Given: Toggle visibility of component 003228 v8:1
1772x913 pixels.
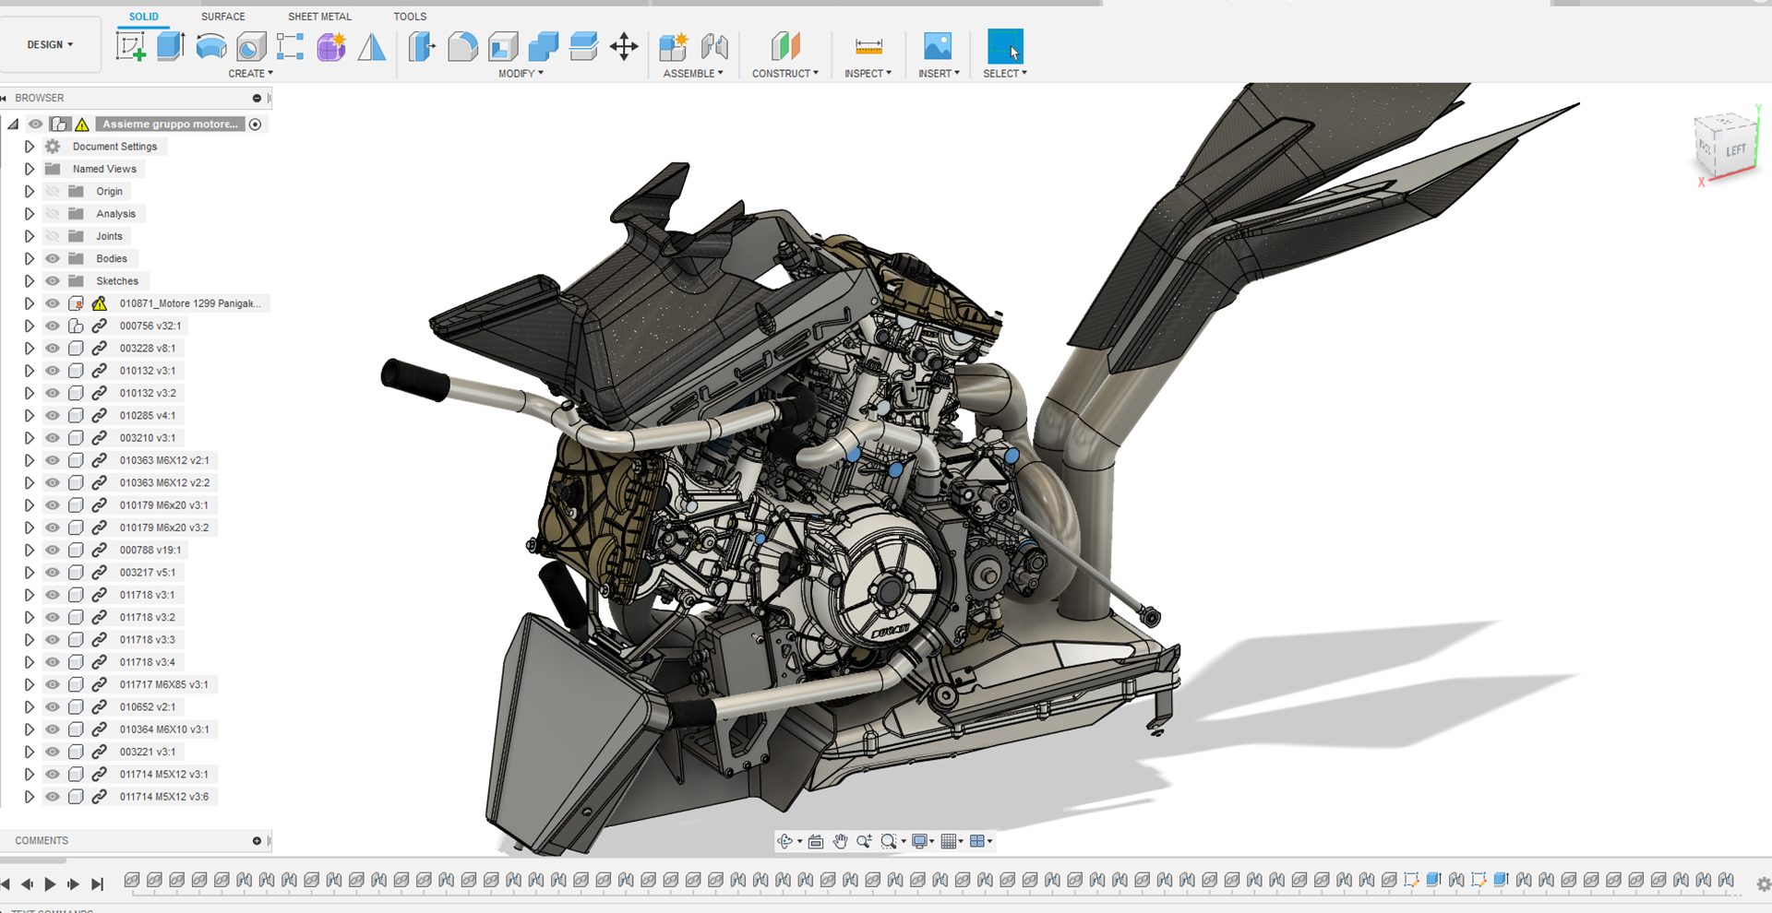Looking at the screenshot, I should (53, 349).
